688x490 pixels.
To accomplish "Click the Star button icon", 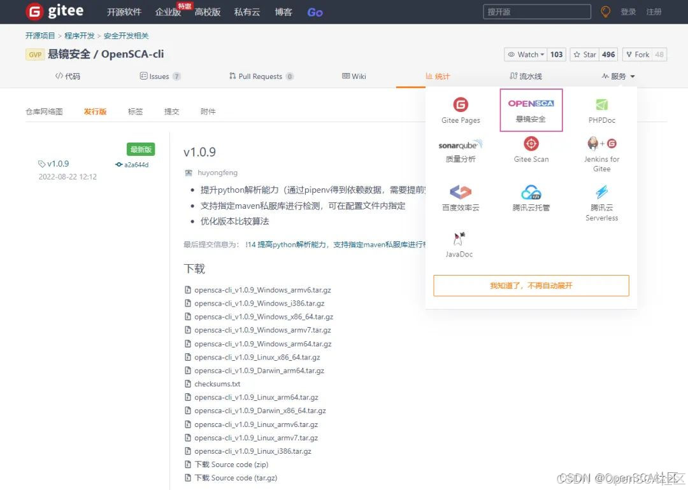I will (x=577, y=54).
